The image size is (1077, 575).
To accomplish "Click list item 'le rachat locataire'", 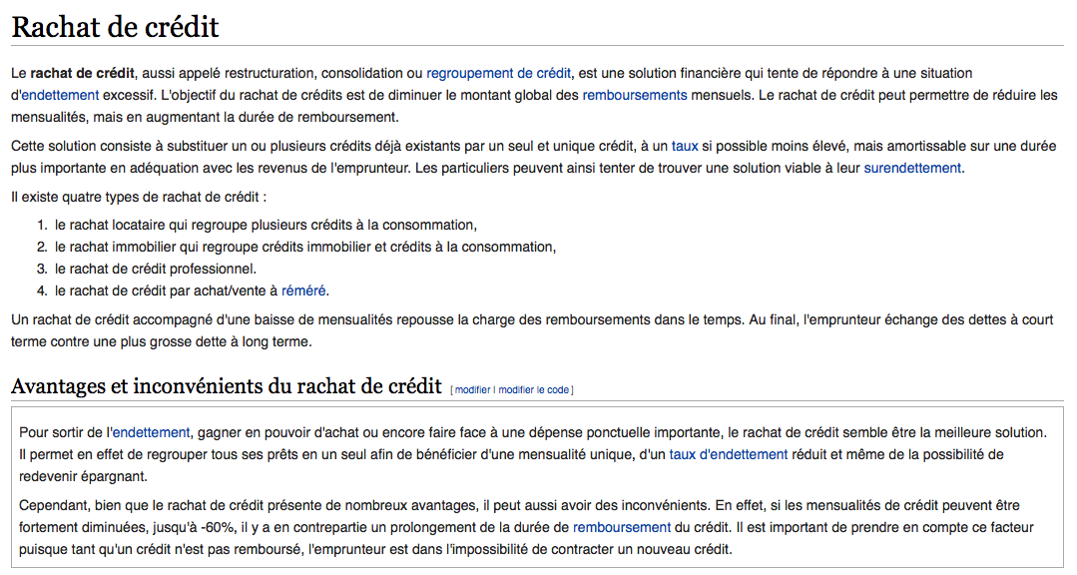I will pos(266,225).
